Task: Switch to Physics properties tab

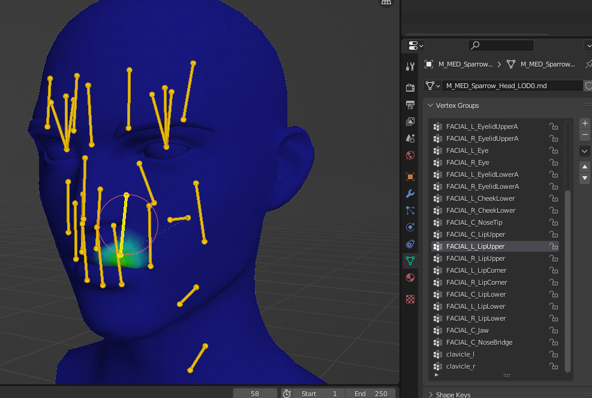Action: [410, 227]
